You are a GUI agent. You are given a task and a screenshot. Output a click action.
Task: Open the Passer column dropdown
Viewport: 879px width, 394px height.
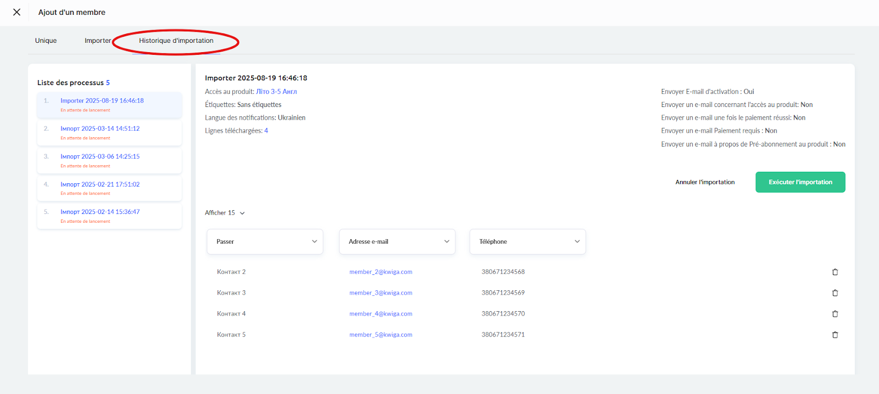click(265, 241)
